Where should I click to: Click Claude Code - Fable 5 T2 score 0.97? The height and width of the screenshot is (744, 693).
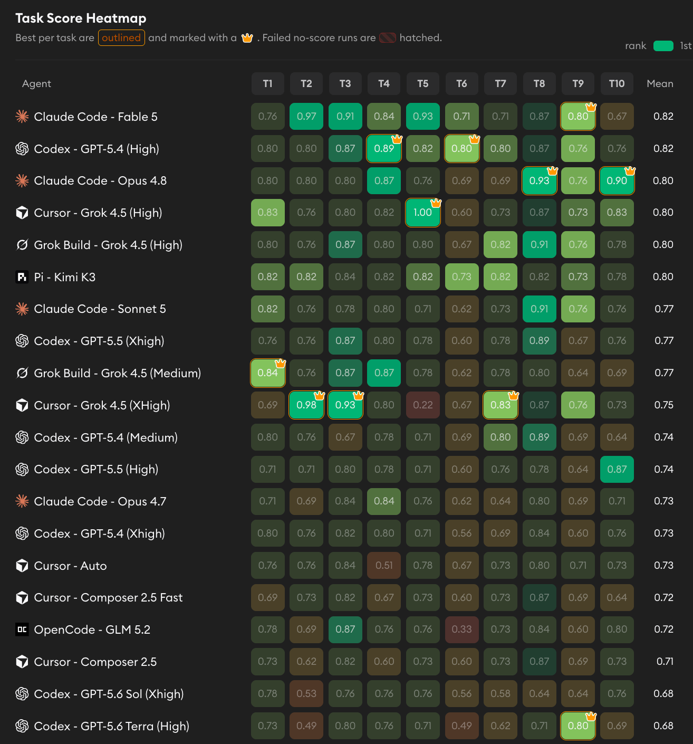click(x=306, y=116)
